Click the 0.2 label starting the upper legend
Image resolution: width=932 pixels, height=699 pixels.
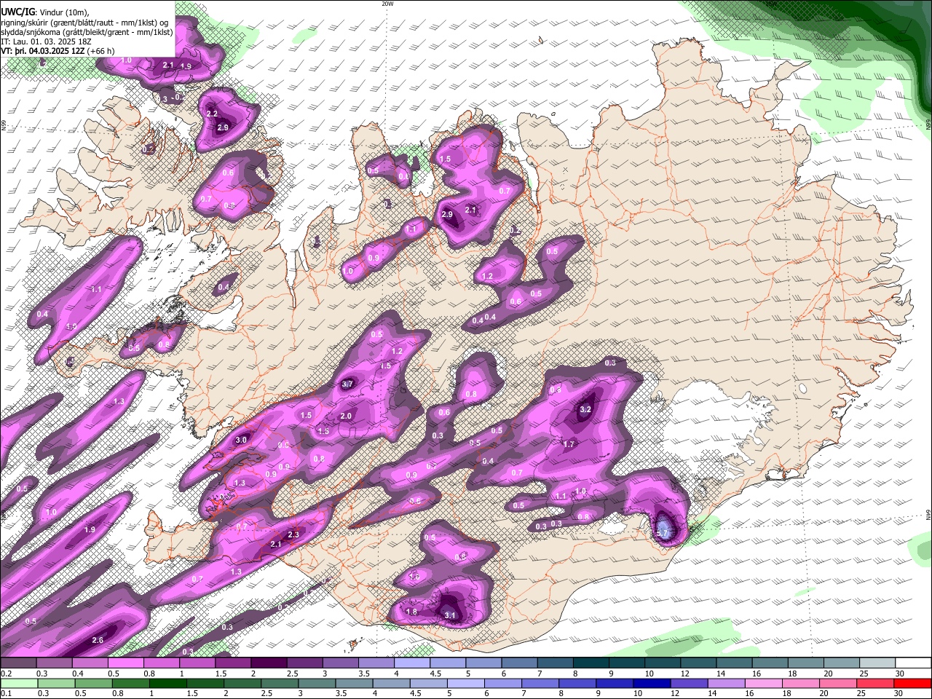pos(6,674)
